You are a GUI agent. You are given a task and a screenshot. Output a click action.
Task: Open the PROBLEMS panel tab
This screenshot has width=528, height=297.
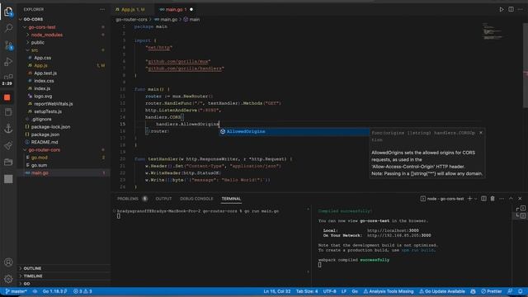click(132, 199)
